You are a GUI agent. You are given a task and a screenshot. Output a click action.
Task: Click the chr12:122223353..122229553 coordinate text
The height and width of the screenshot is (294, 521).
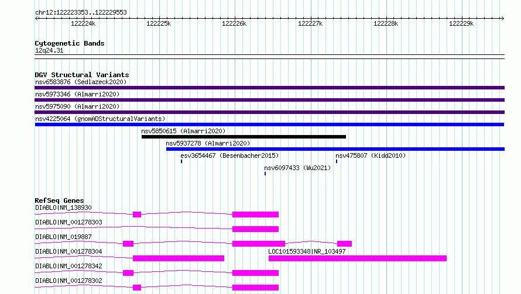[x=81, y=12]
